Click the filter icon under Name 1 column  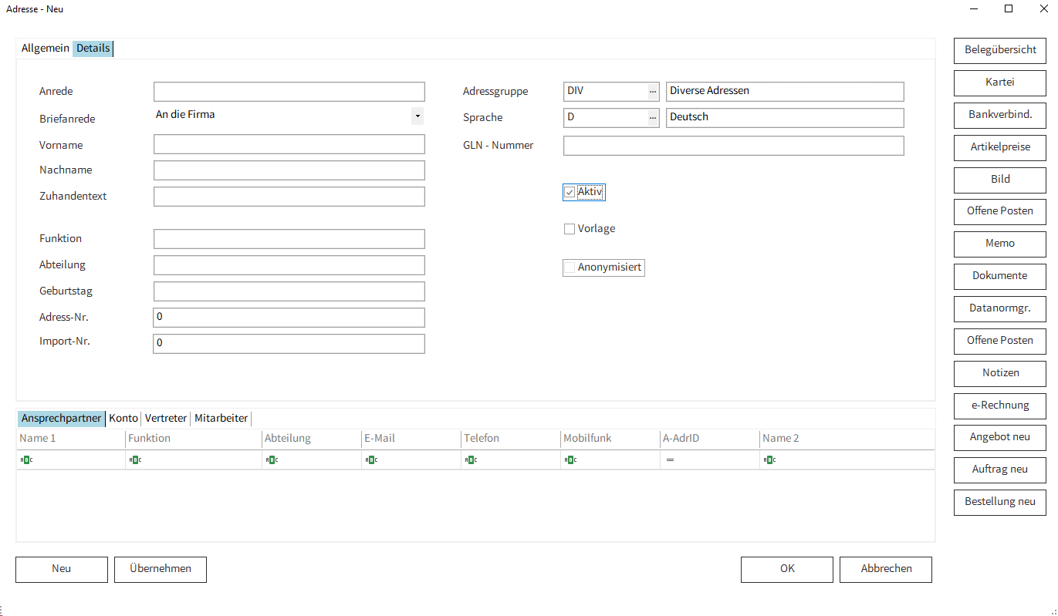(x=26, y=460)
